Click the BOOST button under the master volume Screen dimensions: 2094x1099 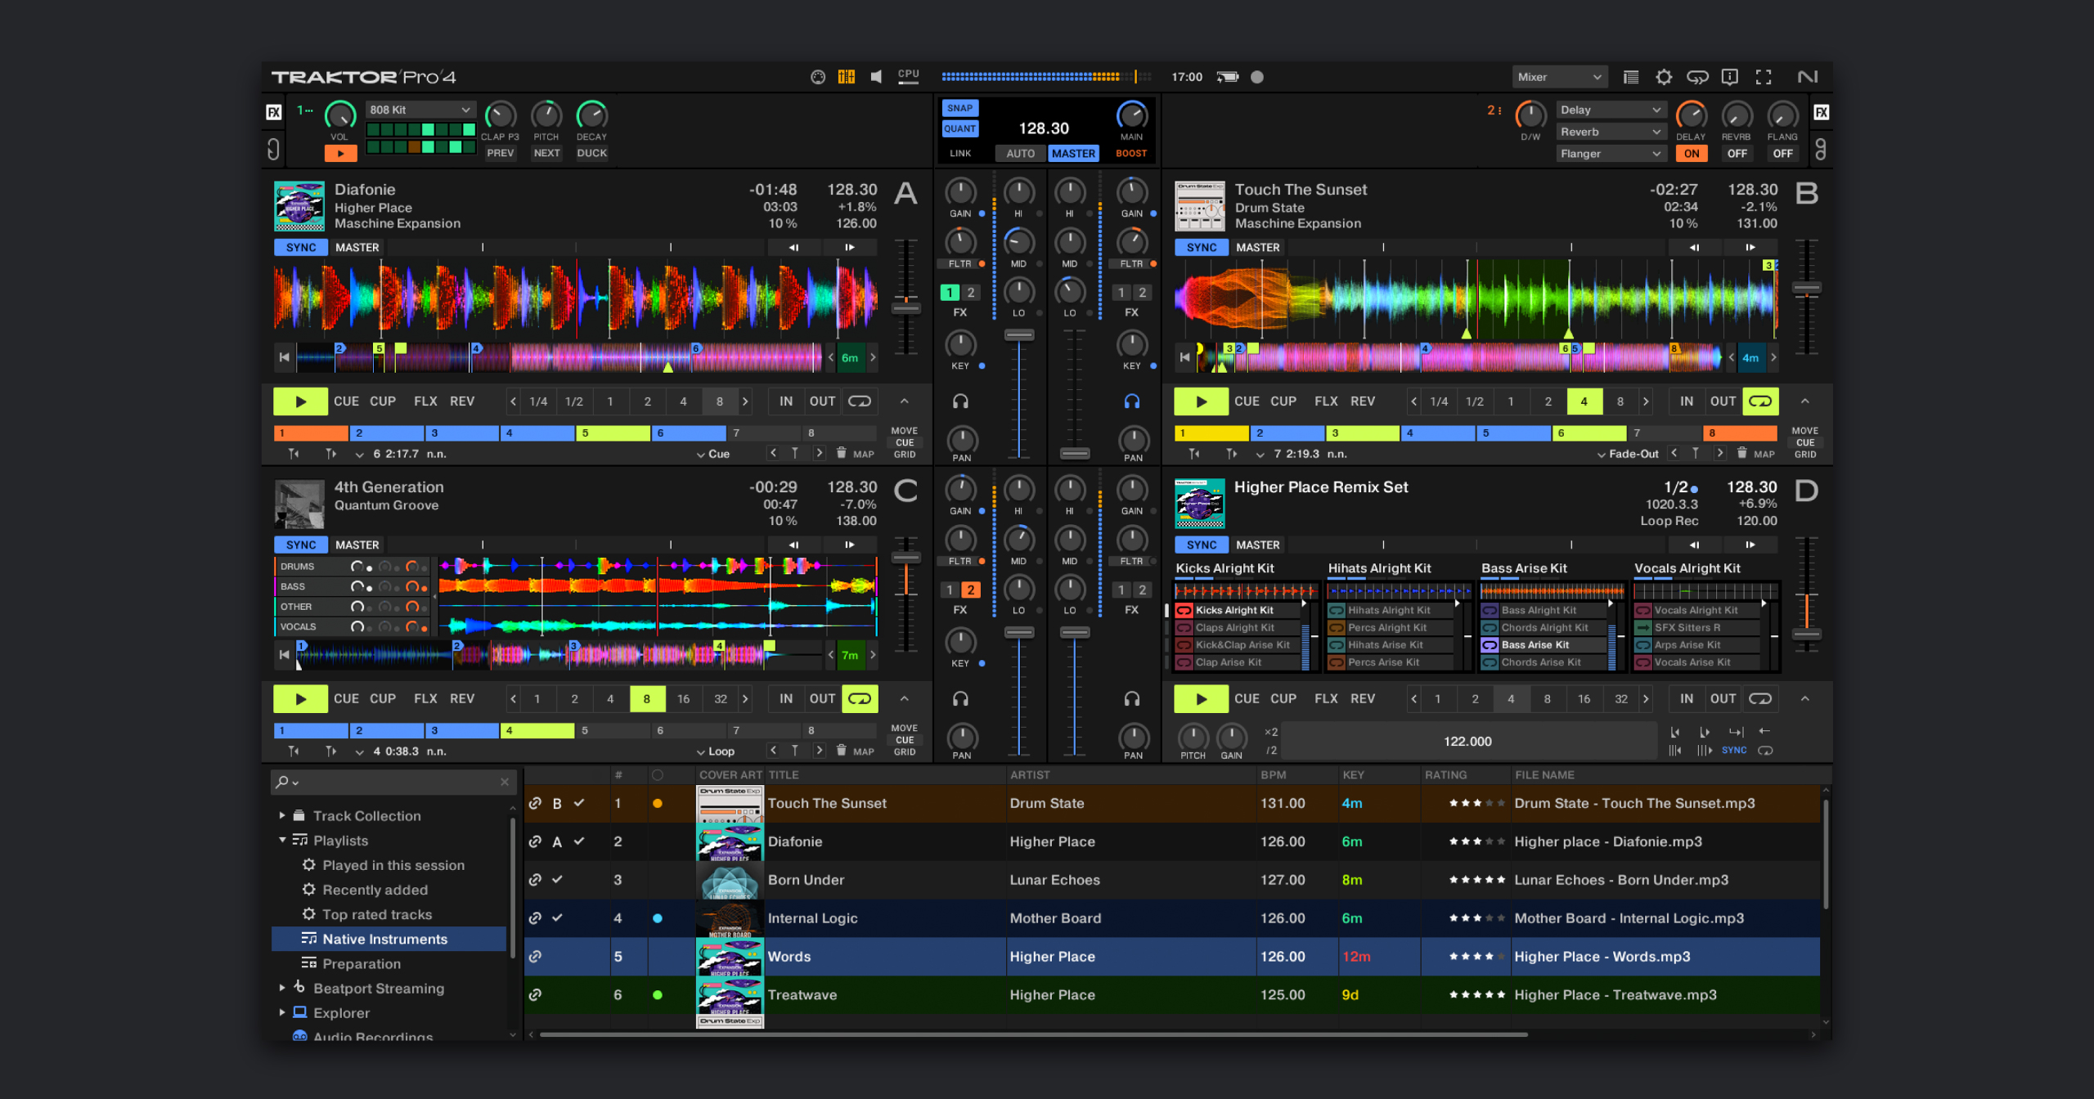tap(1130, 153)
